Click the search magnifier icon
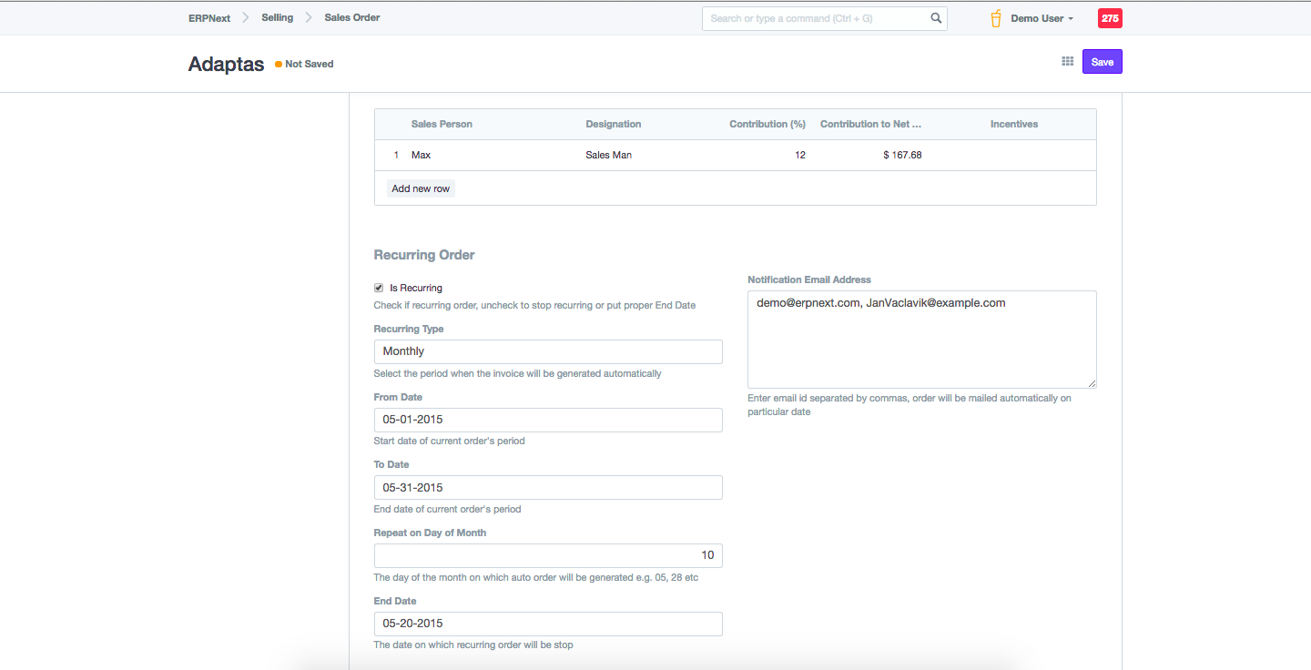 point(936,18)
